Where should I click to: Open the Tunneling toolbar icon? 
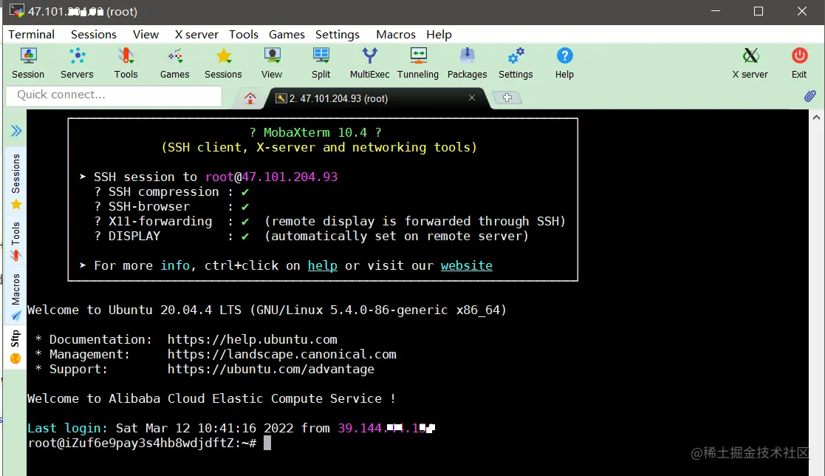pos(418,63)
